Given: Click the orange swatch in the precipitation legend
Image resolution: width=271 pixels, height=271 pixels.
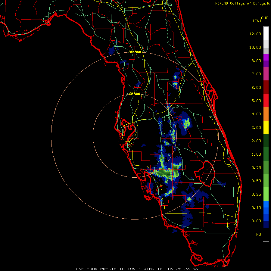Looking at the screenshot, I should tap(266, 114).
